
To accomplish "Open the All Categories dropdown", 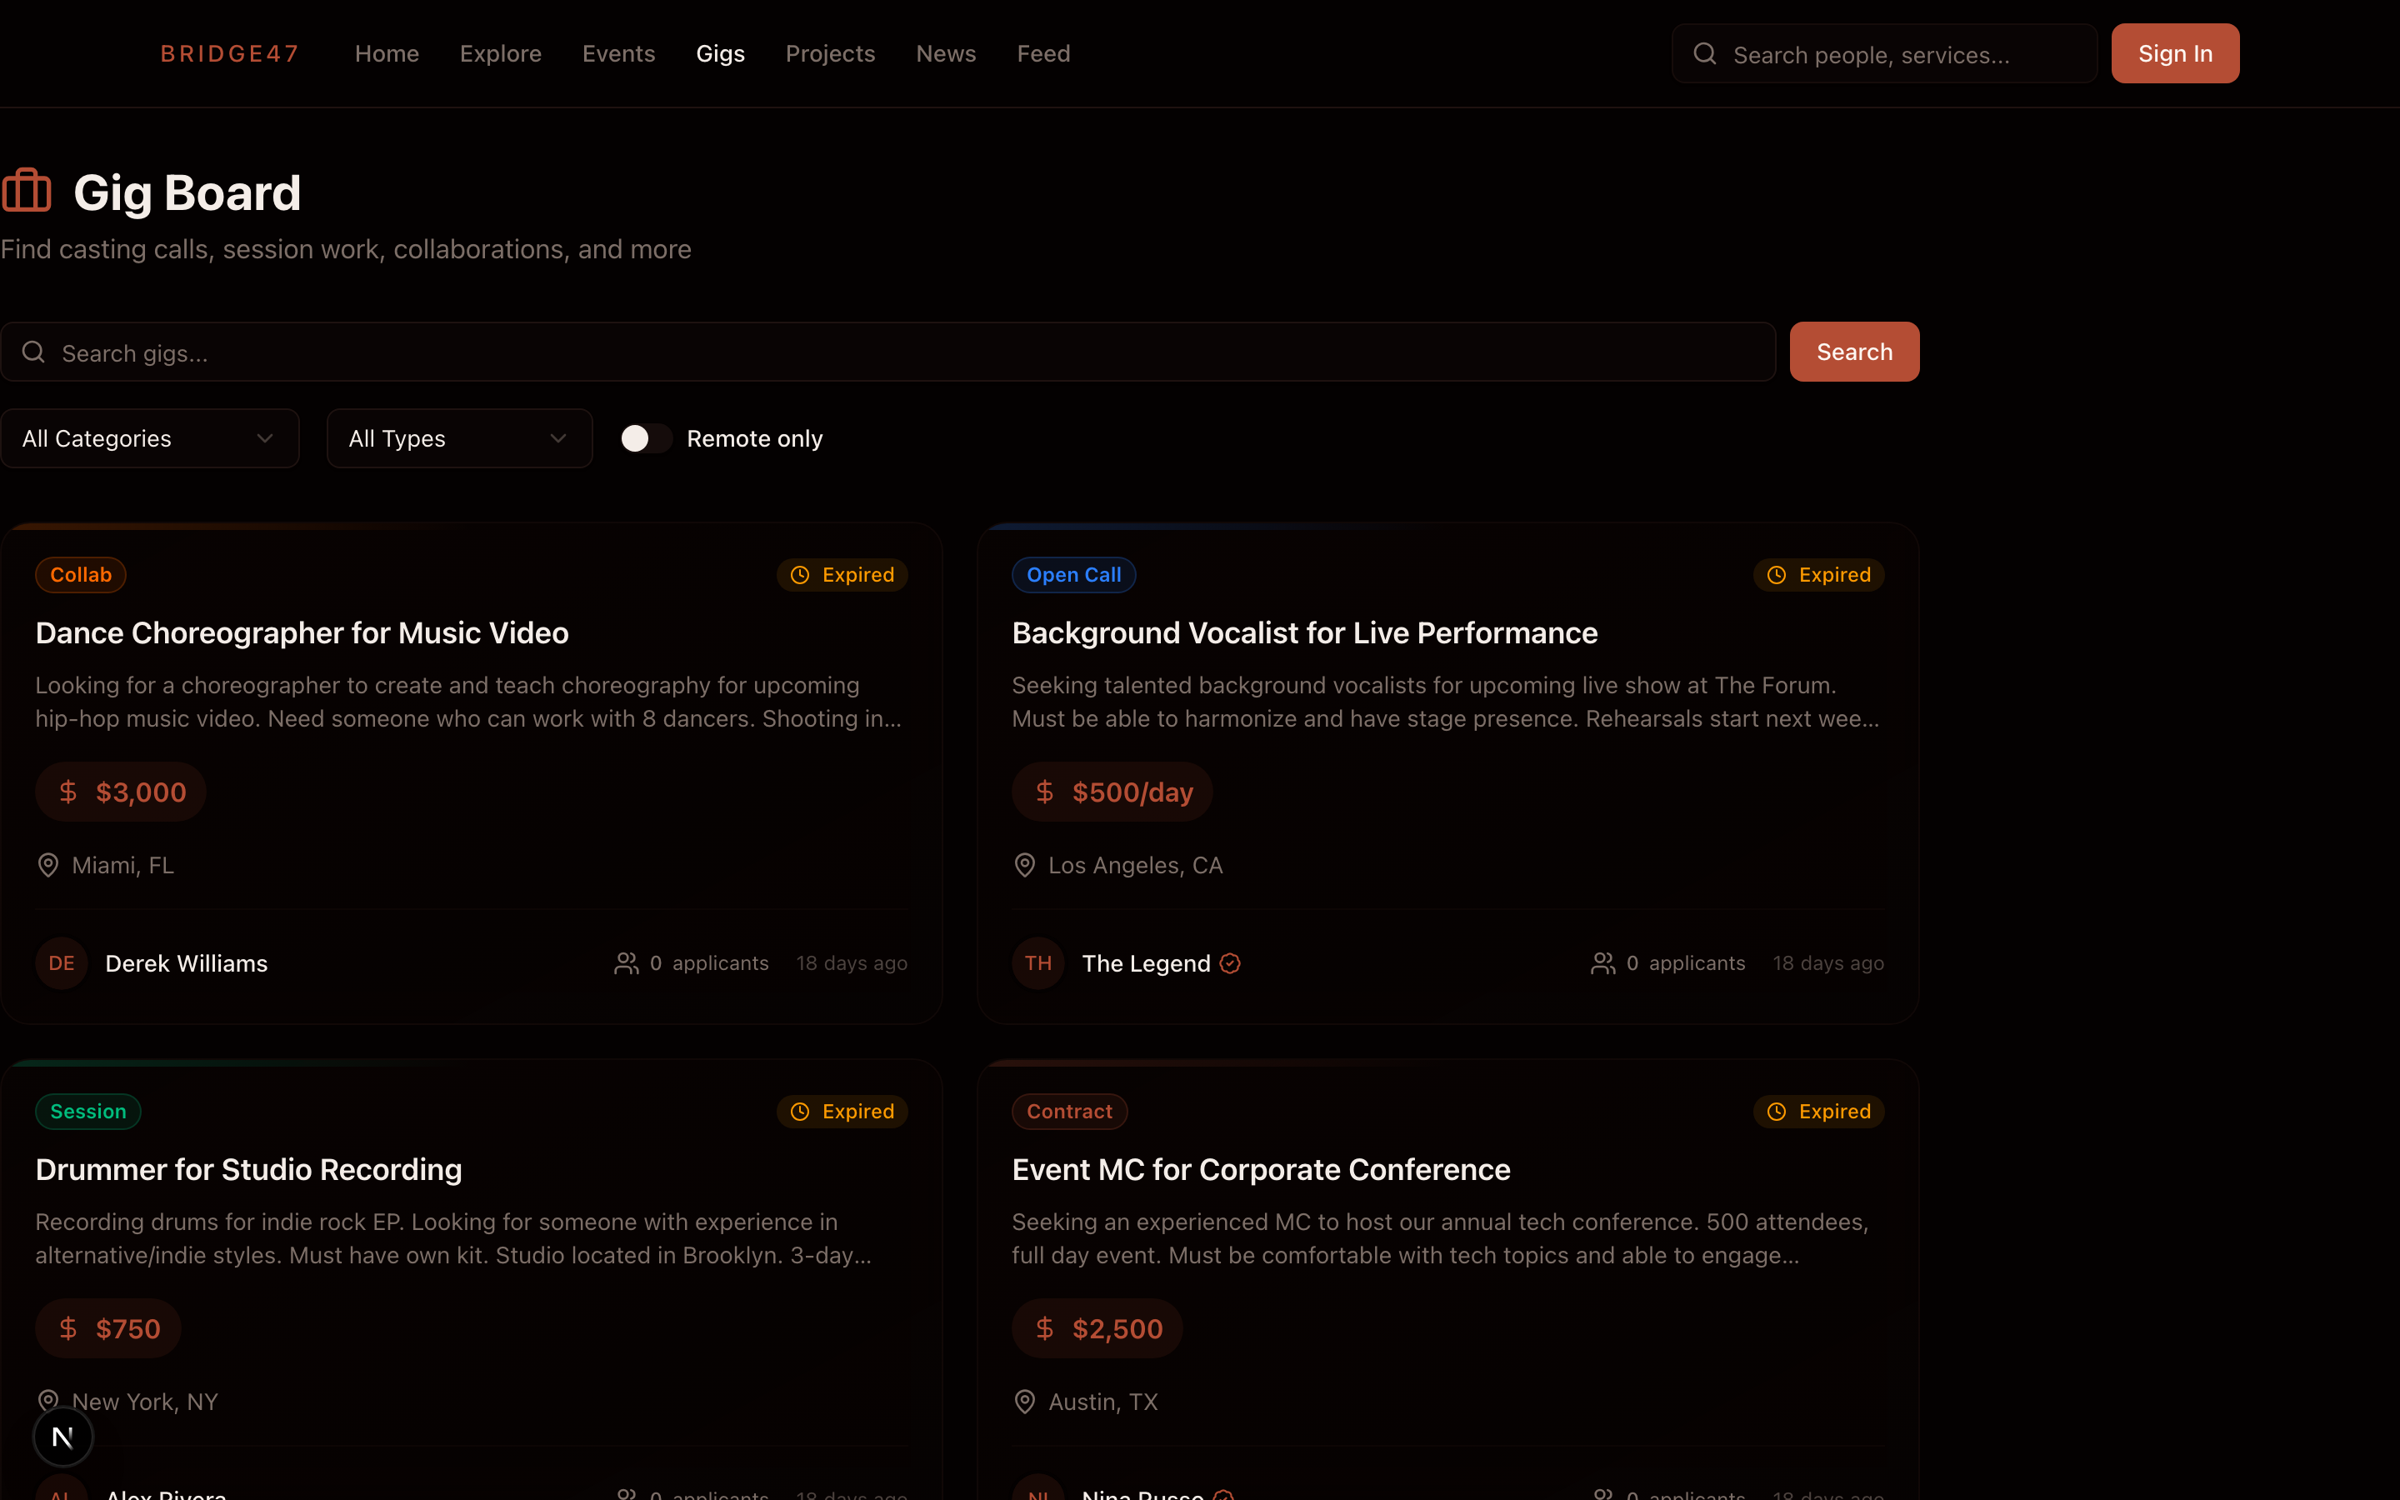I will click(x=150, y=438).
